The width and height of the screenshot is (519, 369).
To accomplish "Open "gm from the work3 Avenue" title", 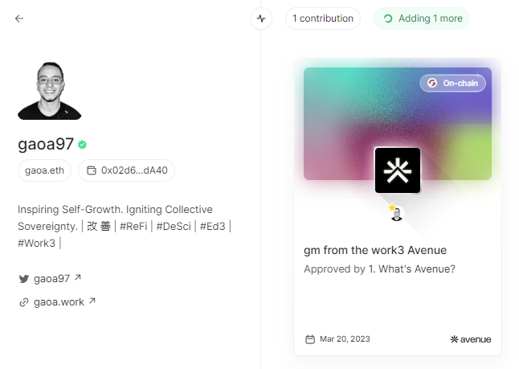I will pos(375,250).
